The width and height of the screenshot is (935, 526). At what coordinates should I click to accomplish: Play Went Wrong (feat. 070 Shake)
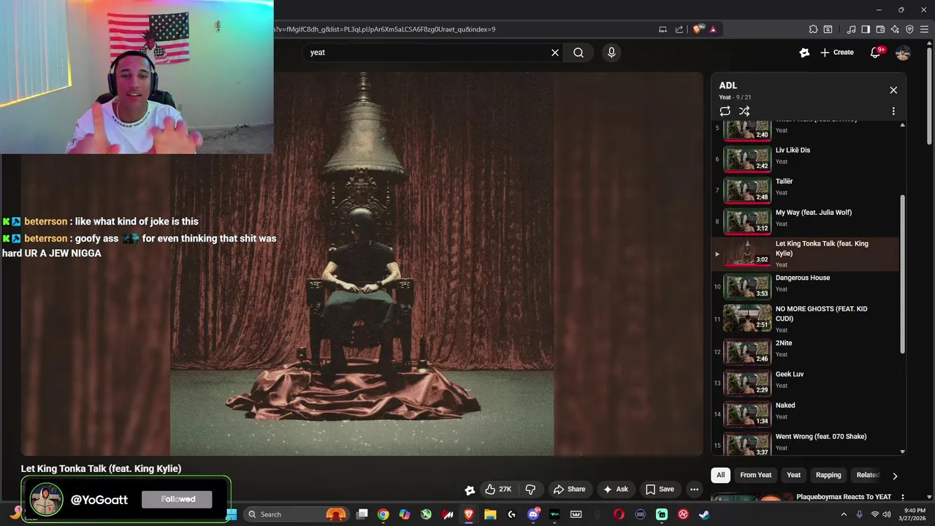pos(805,443)
